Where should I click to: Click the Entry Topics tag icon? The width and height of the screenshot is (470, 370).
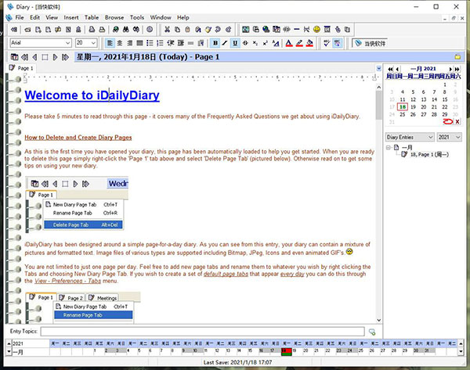pyautogui.click(x=372, y=332)
